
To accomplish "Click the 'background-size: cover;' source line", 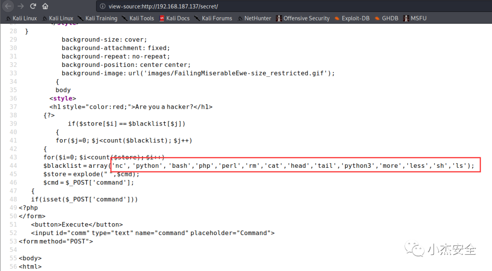I will click(104, 40).
